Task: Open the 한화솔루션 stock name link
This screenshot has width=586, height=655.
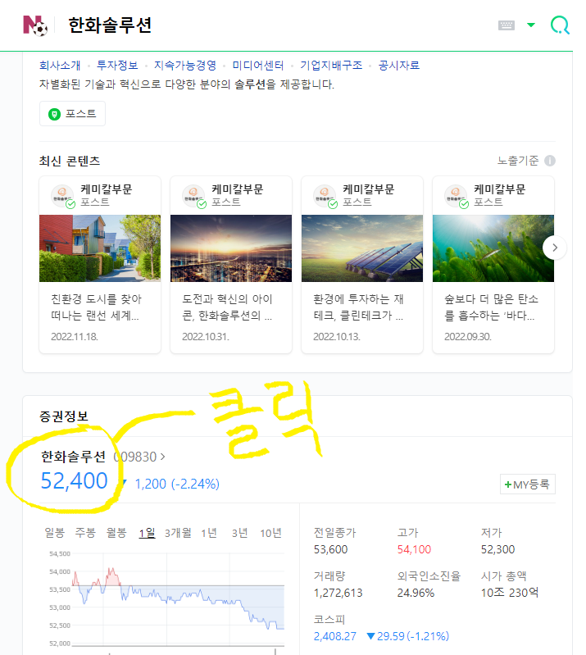Action: coord(73,457)
